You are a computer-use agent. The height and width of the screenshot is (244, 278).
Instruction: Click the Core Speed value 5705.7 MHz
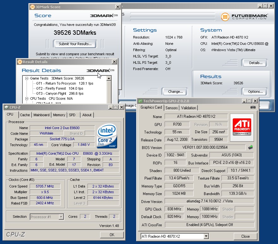tap(45, 186)
